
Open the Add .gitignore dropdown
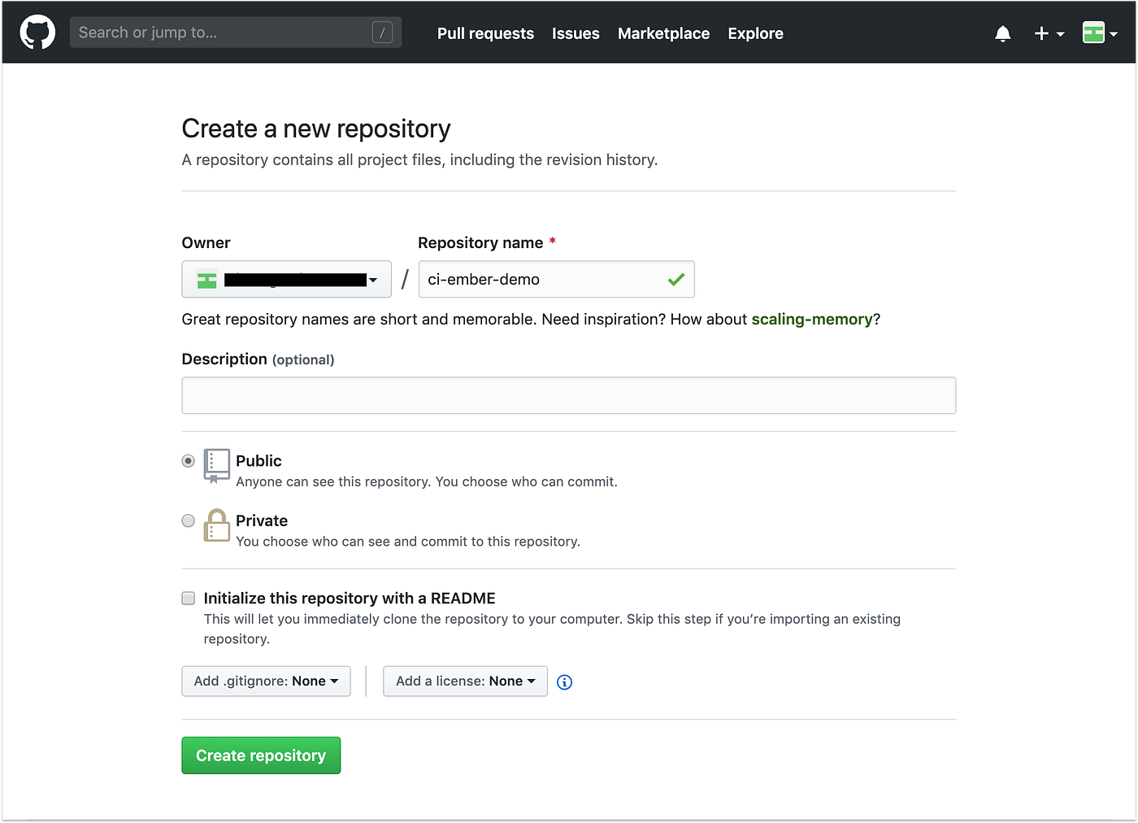point(265,681)
